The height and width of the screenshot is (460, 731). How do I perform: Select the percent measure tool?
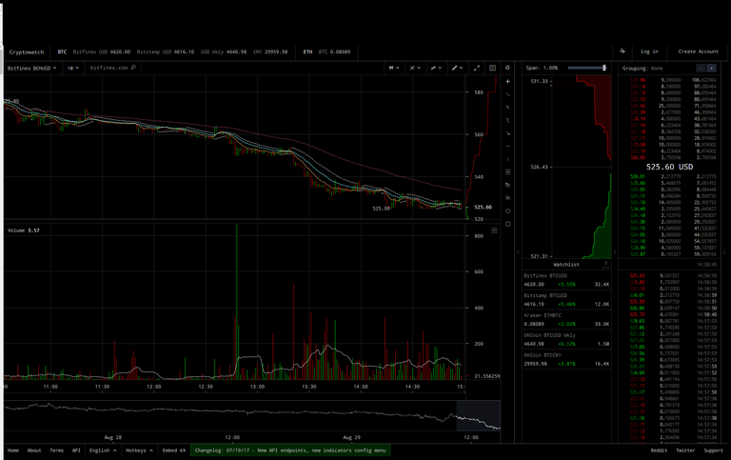(507, 198)
